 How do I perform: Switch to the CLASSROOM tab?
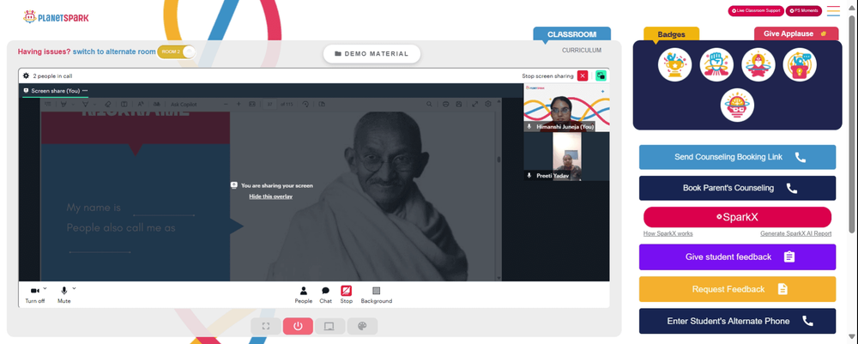point(571,34)
